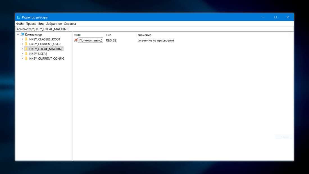Image resolution: width=309 pixels, height=174 pixels.
Task: Expand the HKEY_LOCAL_MACHINE branch arrow
Action: [x=22, y=49]
